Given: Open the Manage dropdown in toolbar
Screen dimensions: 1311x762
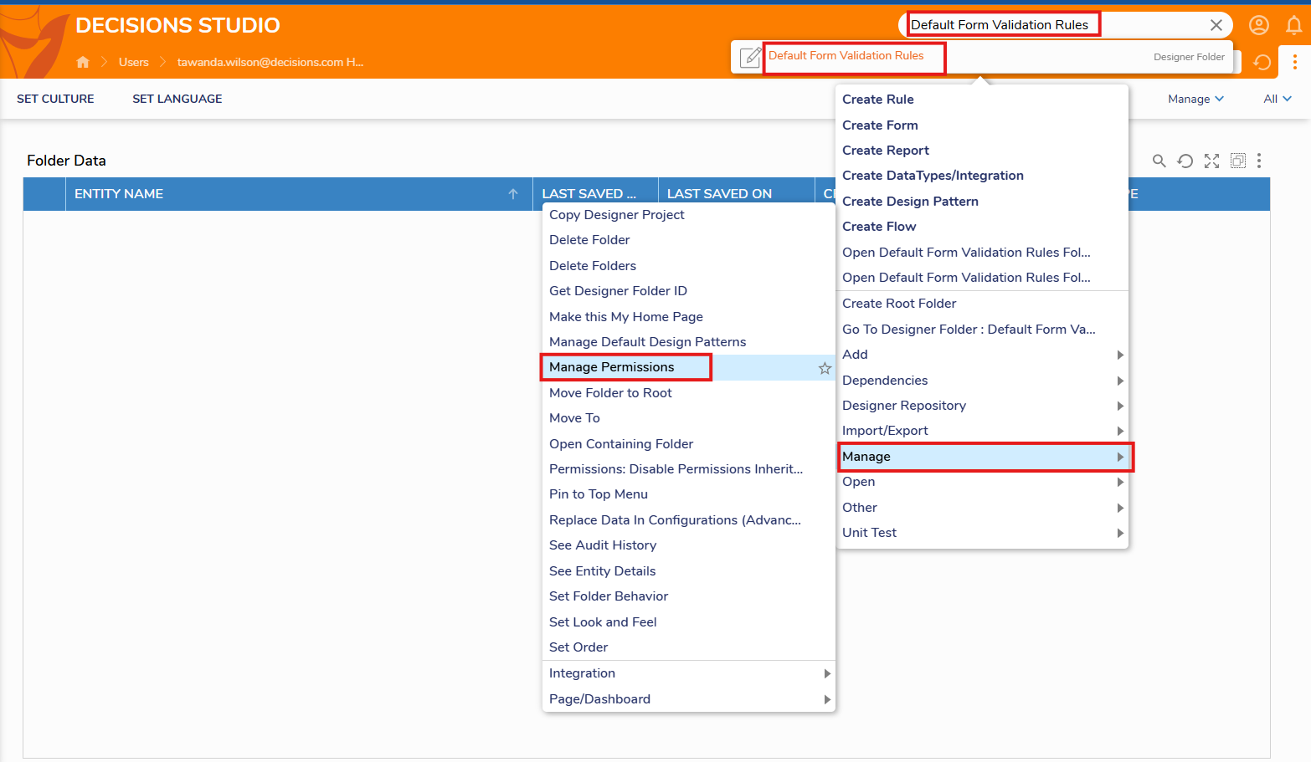Looking at the screenshot, I should pyautogui.click(x=1195, y=99).
